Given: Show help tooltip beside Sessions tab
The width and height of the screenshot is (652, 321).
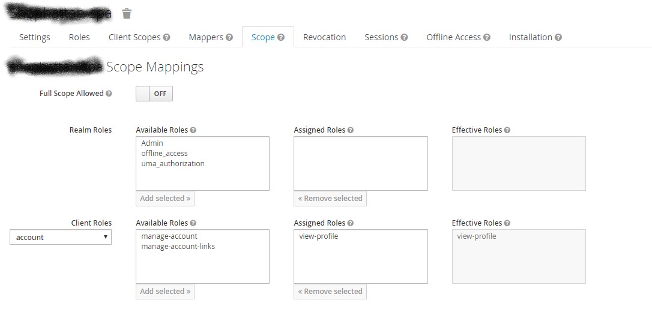Looking at the screenshot, I should (404, 37).
